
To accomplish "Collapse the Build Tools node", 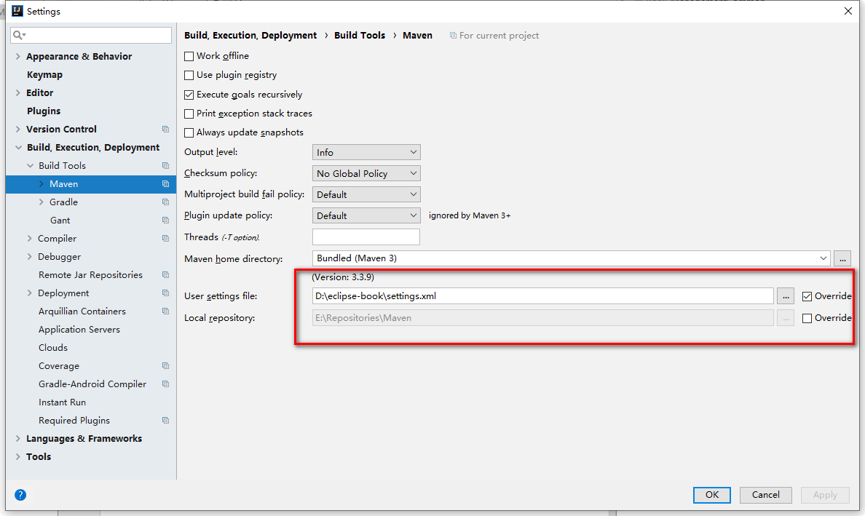I will point(30,165).
